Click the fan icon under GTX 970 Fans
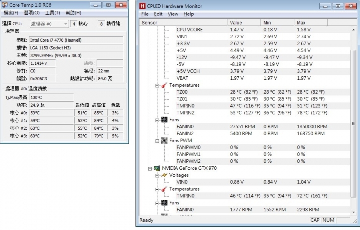 (164, 203)
